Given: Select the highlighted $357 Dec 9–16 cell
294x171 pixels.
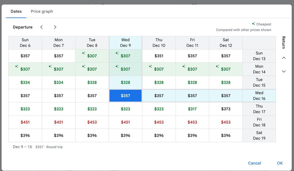Looking at the screenshot, I should (125, 96).
